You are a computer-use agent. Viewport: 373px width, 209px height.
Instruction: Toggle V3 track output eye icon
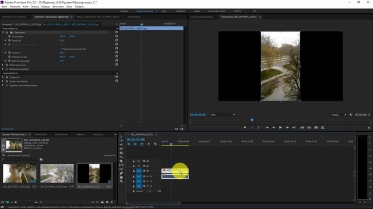pos(147,161)
